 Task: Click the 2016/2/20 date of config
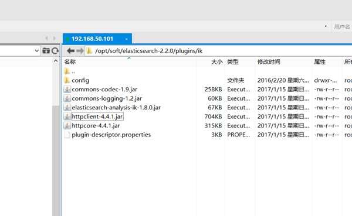[283, 80]
